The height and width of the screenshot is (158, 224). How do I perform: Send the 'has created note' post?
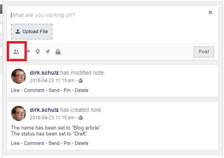[x=54, y=143]
